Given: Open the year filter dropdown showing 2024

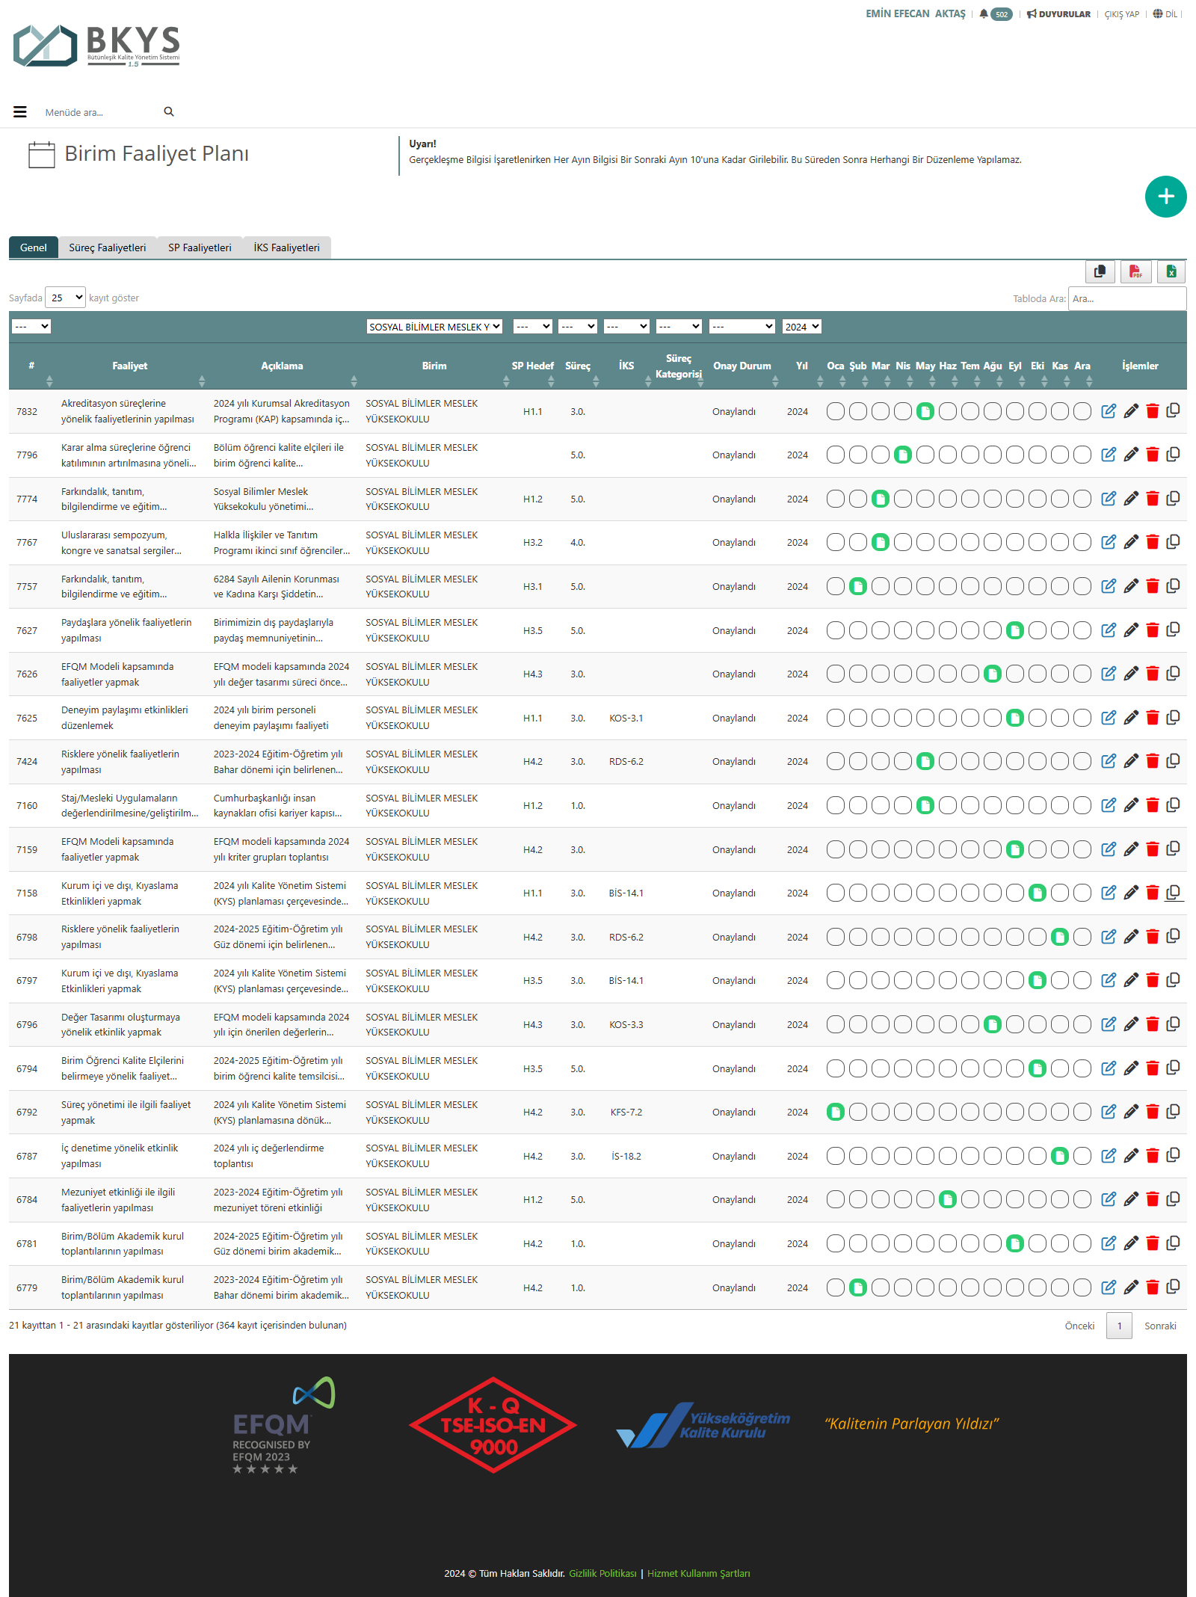Looking at the screenshot, I should pyautogui.click(x=801, y=327).
